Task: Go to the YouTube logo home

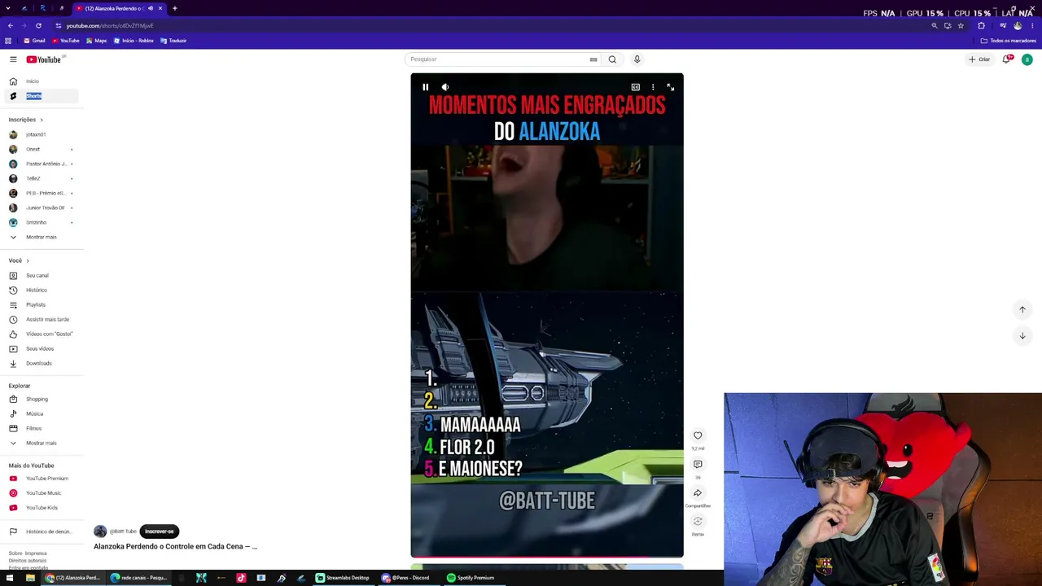Action: [x=44, y=59]
